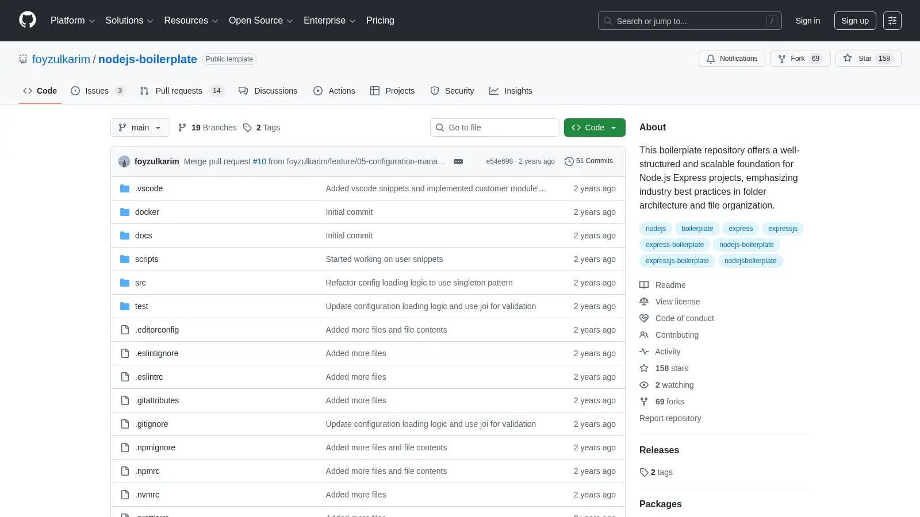The image size is (920, 517).
Task: Click the file icon beside .editorconfig
Action: (x=125, y=330)
